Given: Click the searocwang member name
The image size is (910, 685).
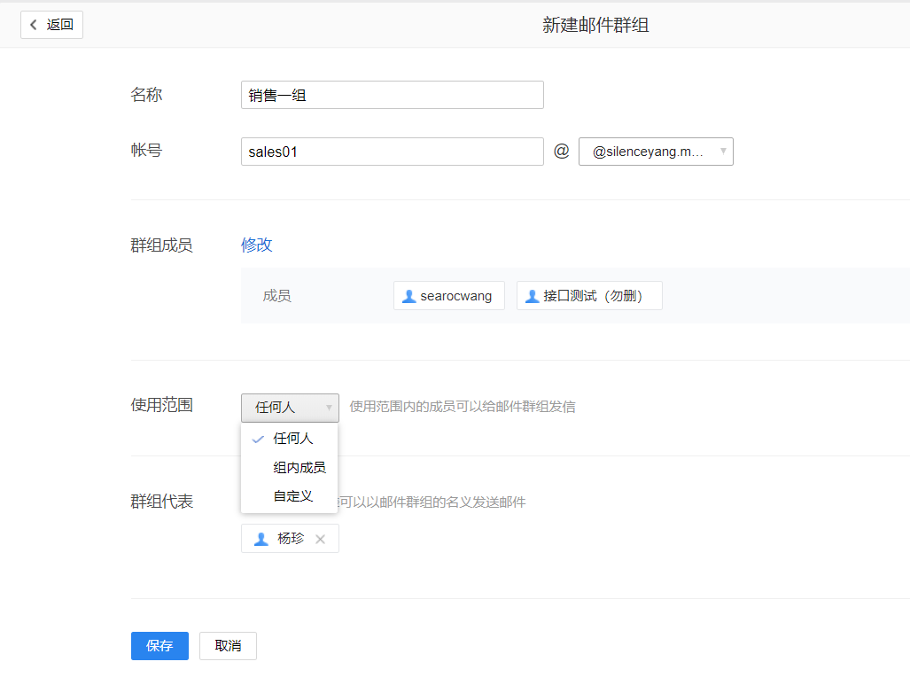Looking at the screenshot, I should click(x=455, y=296).
